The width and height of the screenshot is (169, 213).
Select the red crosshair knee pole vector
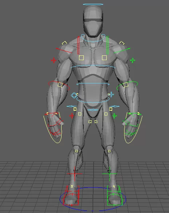pyautogui.click(x=75, y=174)
